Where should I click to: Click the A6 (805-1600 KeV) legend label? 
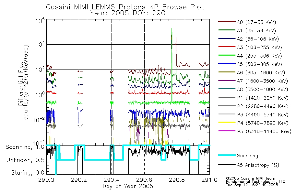click(x=261, y=73)
